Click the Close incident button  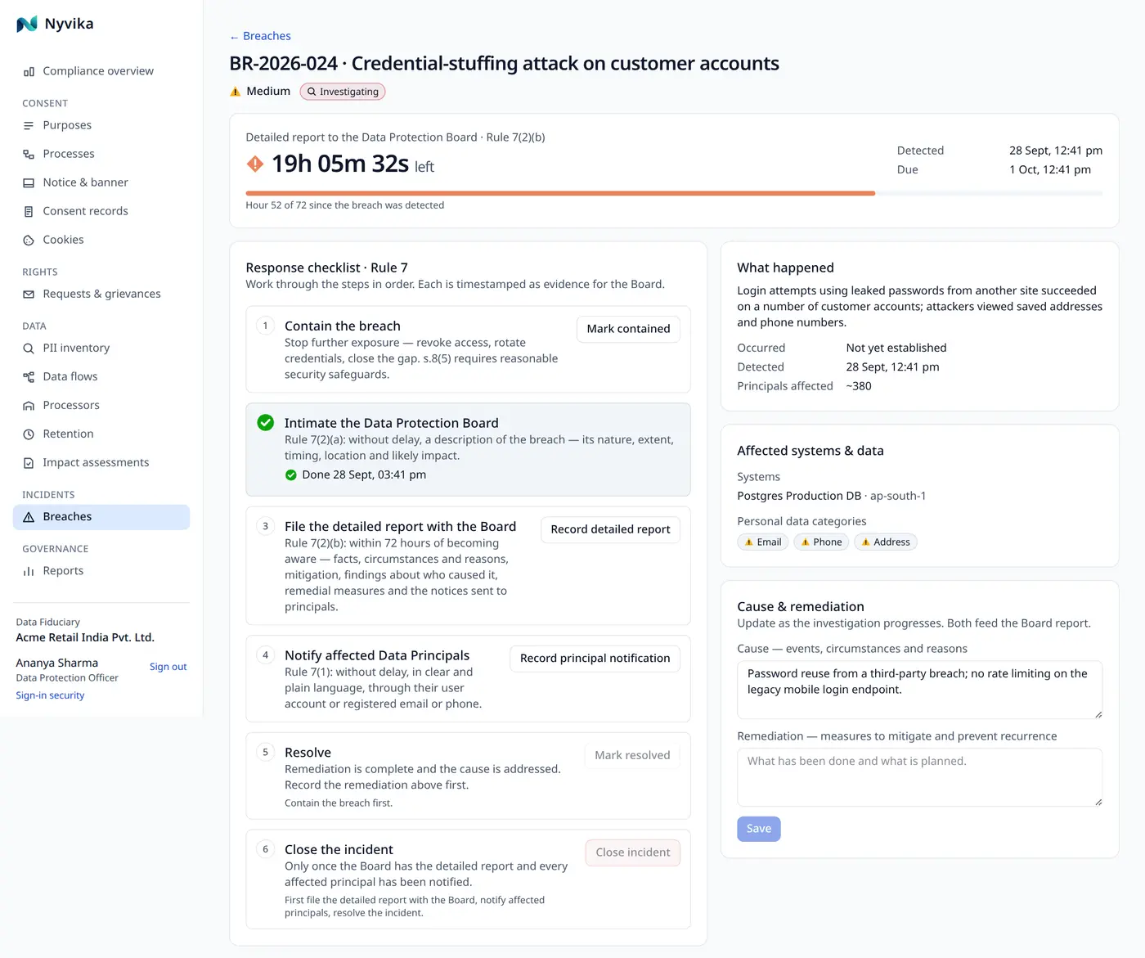632,852
